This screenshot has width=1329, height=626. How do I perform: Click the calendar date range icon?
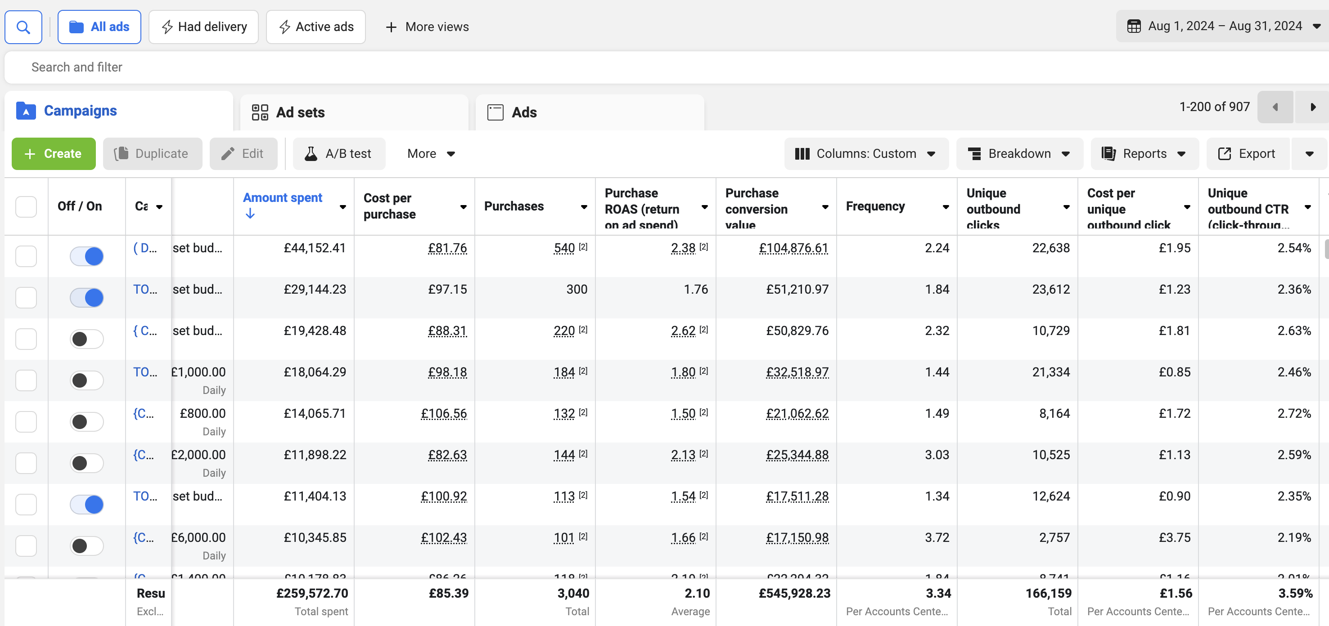(1134, 26)
